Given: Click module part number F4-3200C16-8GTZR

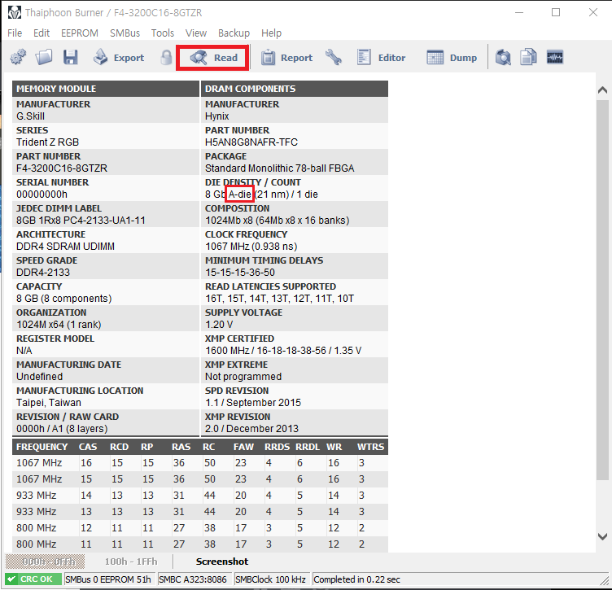Looking at the screenshot, I should coord(62,168).
